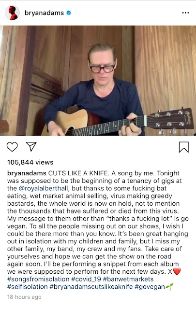The image size is (196, 309).
Task: Click the 18 hours ago timestamp
Action: [24, 297]
